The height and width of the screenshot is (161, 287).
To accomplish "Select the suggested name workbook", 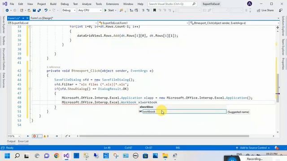I will click(184, 111).
